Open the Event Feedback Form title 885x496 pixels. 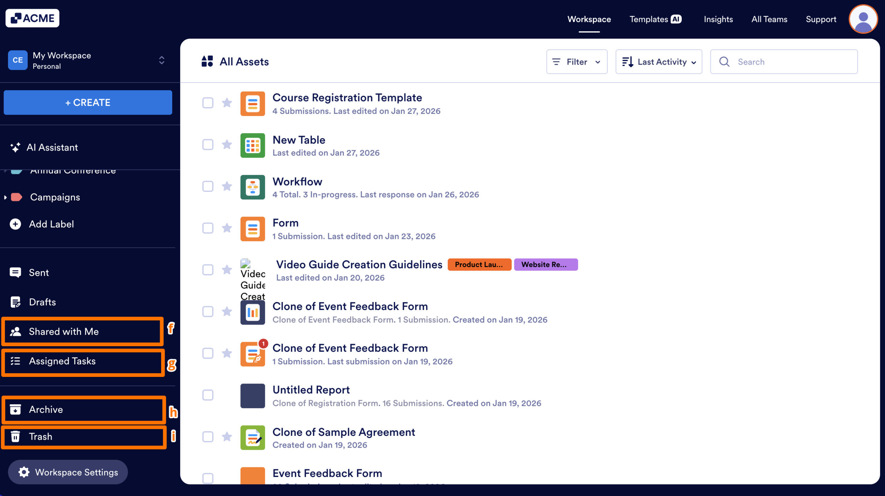pyautogui.click(x=327, y=473)
